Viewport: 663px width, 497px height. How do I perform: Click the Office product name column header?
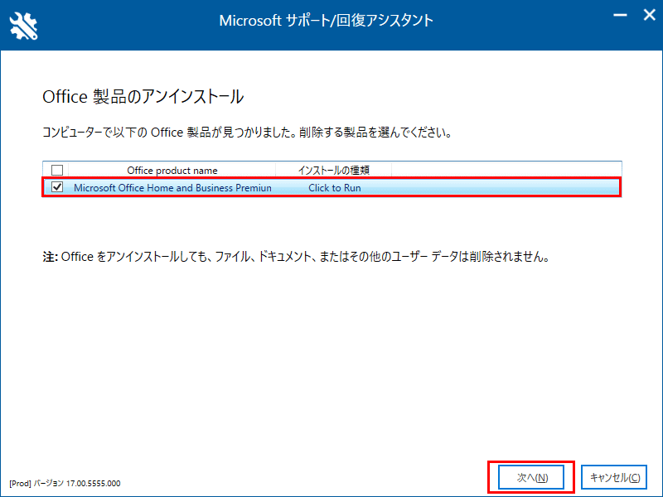click(x=172, y=170)
